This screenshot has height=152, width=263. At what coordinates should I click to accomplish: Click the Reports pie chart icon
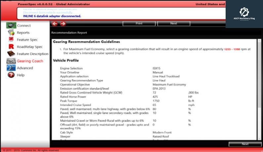pos(11,32)
